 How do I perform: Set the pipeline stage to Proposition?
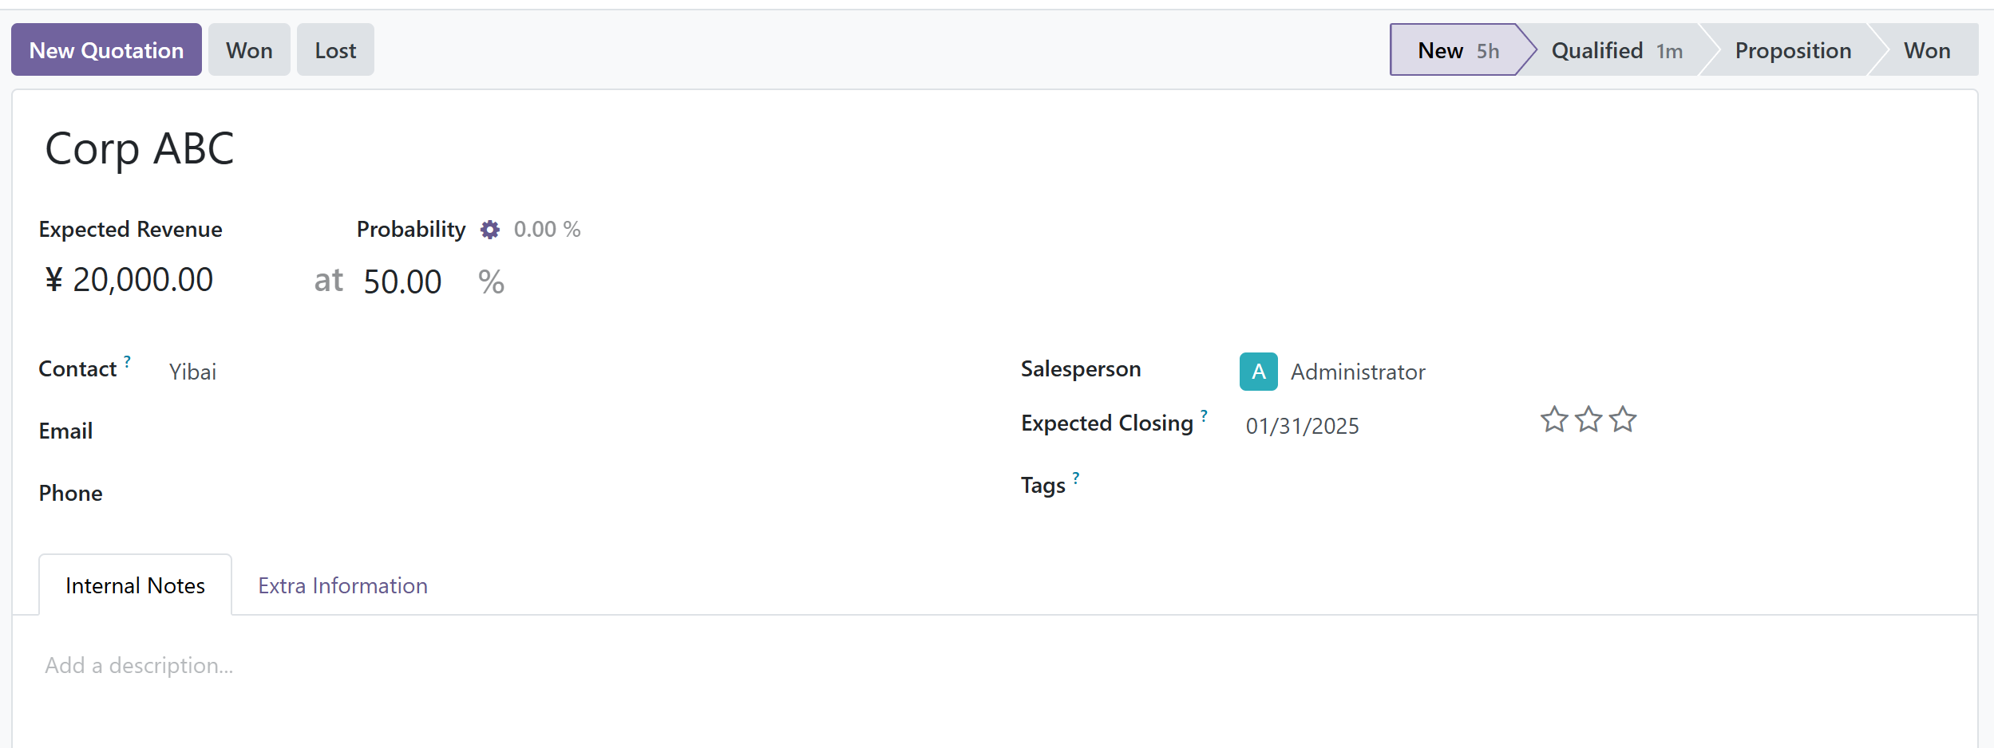[x=1792, y=50]
